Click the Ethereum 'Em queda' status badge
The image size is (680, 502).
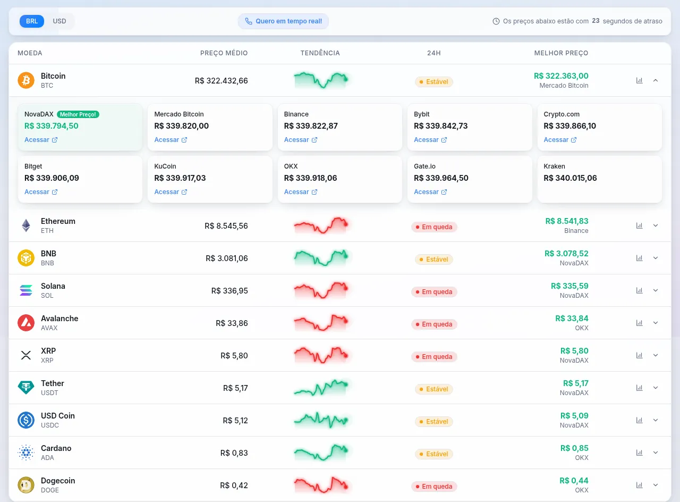[434, 227]
